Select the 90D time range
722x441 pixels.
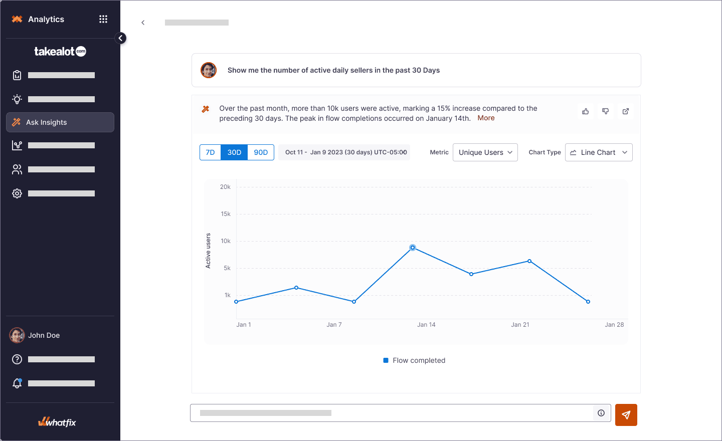[261, 152]
